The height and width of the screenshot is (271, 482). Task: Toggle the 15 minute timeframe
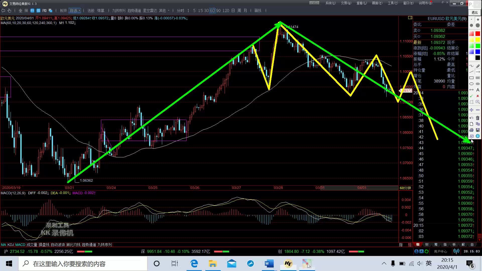tap(200, 11)
